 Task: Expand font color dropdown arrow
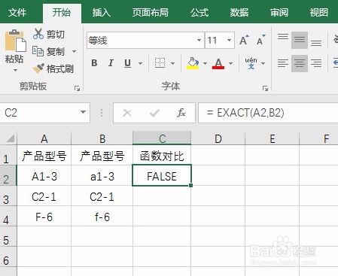click(x=231, y=63)
